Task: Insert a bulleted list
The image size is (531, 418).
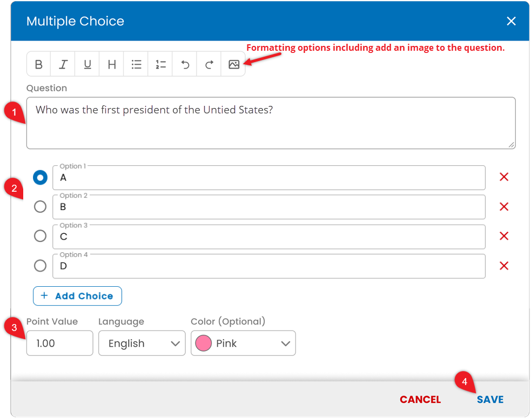Action: (136, 64)
